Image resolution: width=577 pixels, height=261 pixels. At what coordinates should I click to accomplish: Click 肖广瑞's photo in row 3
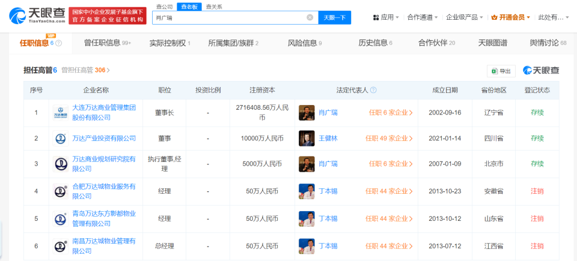click(307, 164)
